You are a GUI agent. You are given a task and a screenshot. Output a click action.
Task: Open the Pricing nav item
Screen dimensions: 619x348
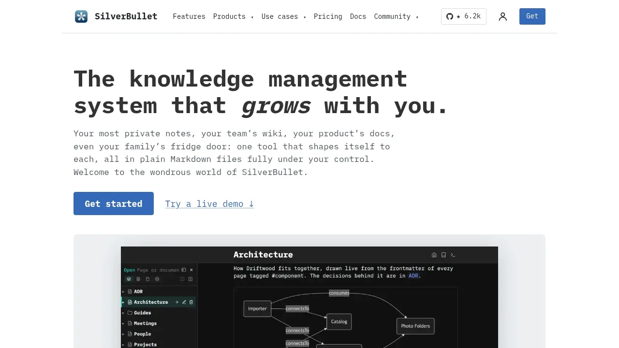click(328, 16)
